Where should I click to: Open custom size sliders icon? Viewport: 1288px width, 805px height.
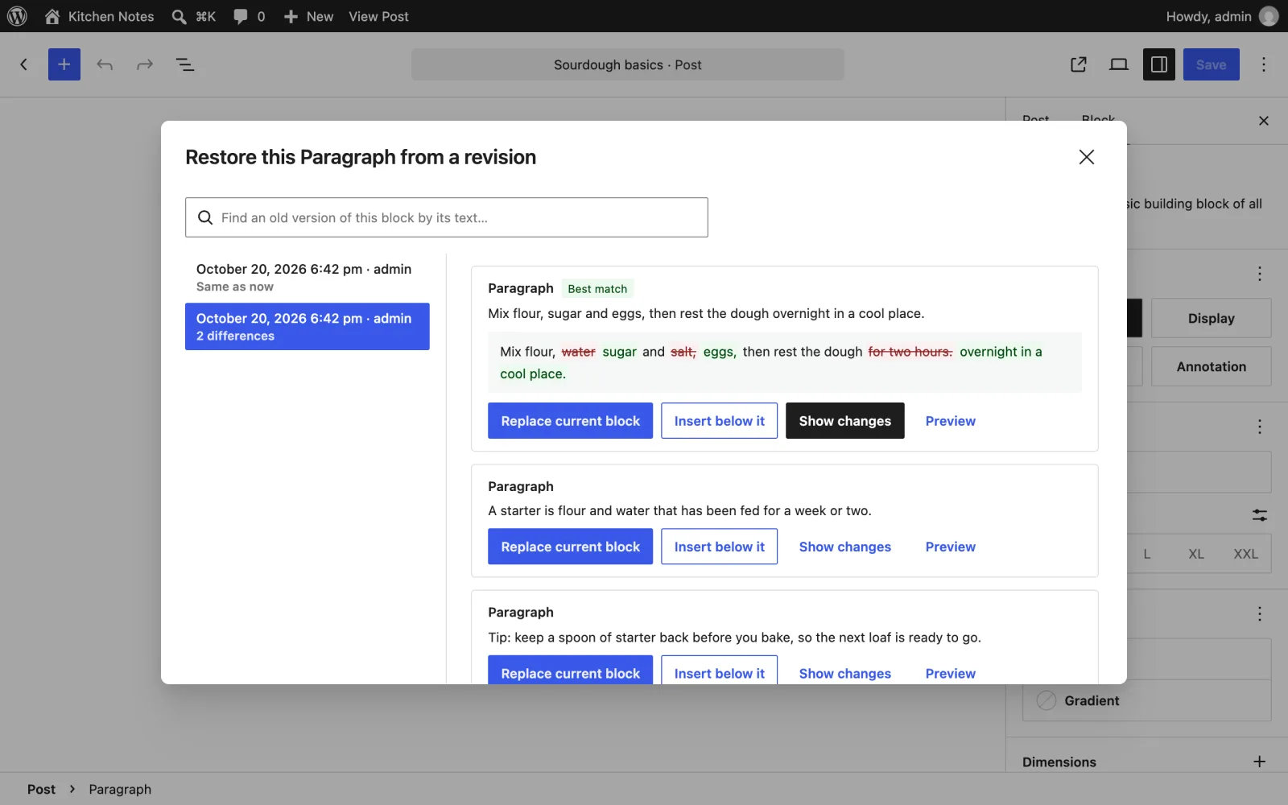[1260, 515]
